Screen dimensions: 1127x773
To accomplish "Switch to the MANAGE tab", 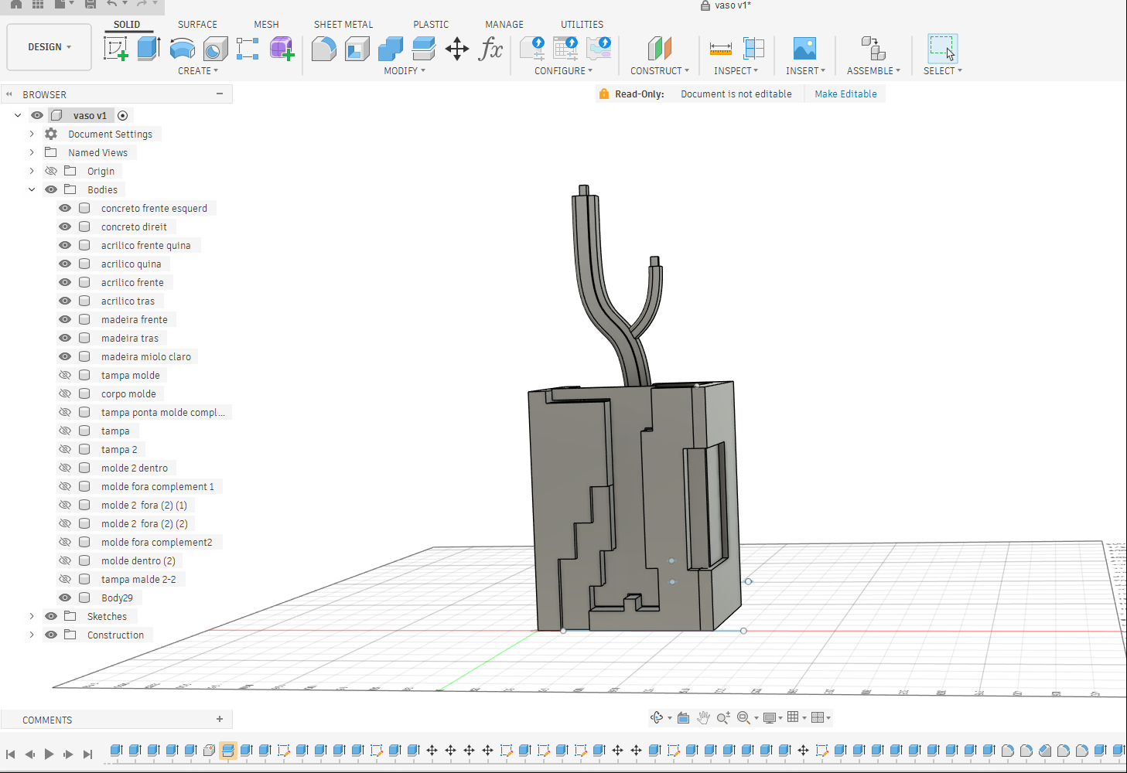I will 504,24.
